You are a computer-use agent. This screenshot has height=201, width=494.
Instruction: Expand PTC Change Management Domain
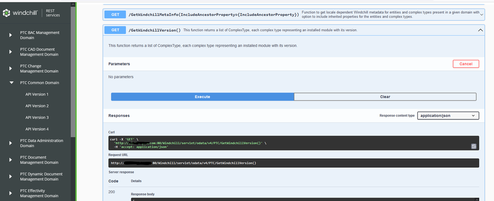(11, 68)
